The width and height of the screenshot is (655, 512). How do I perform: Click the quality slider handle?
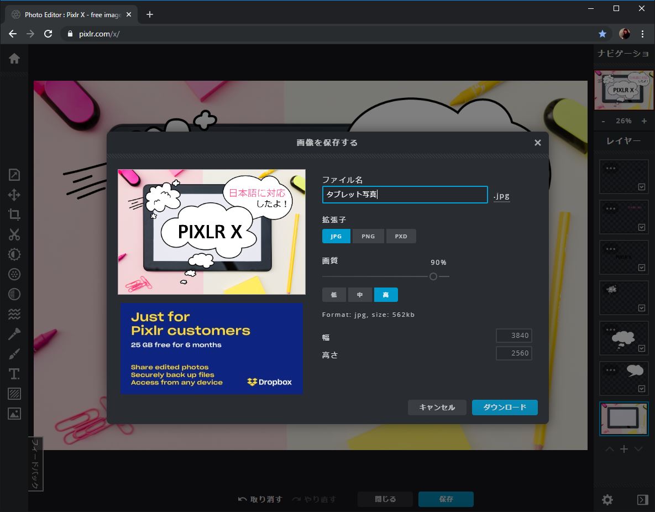433,276
